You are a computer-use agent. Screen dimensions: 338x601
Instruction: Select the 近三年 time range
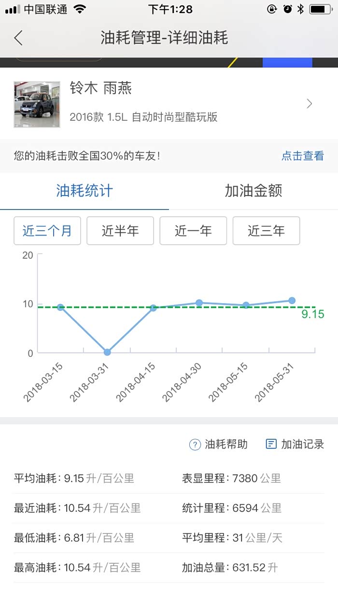[266, 231]
